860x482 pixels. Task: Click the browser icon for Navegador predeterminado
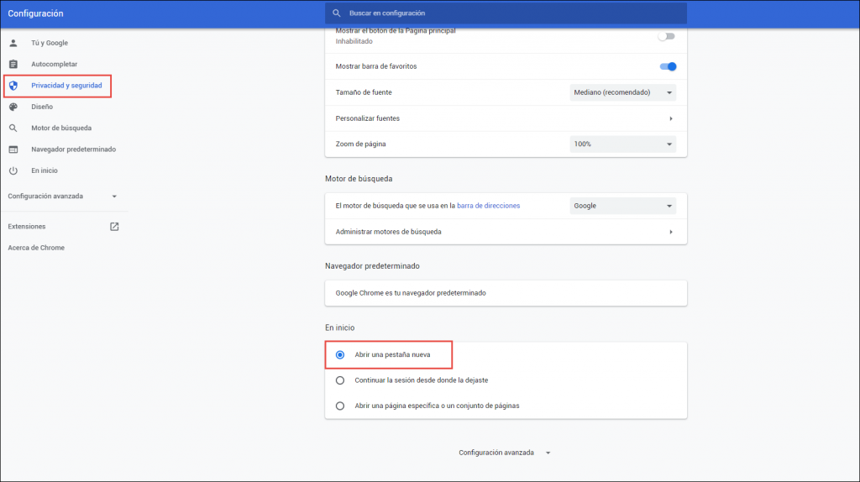13,149
